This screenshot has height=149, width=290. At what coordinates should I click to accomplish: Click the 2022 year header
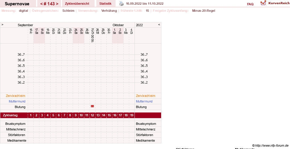click(x=140, y=25)
